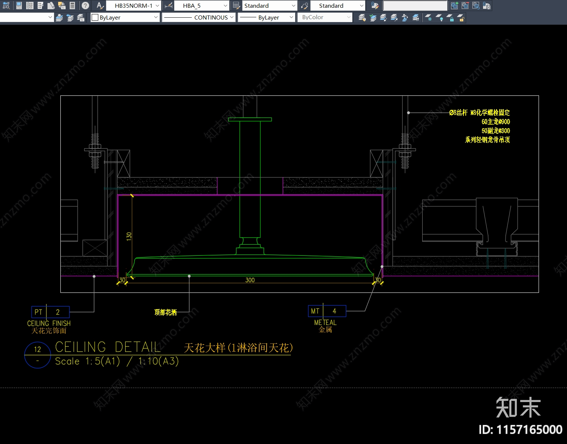Click the Layer Previous icon

[x=70, y=17]
